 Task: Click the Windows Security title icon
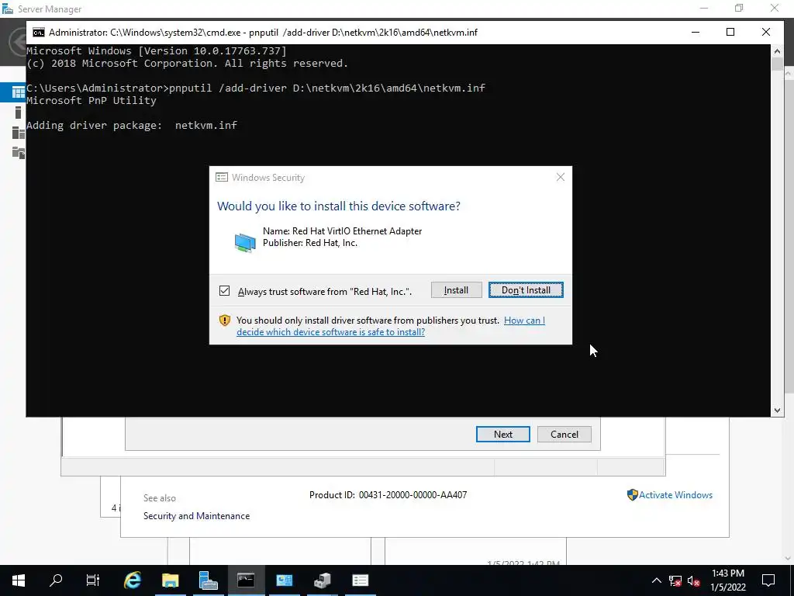(221, 177)
